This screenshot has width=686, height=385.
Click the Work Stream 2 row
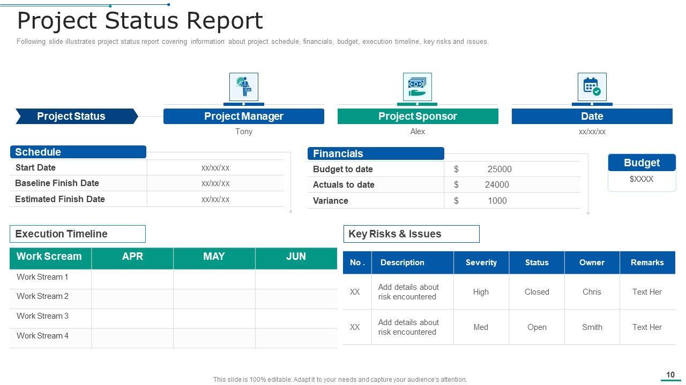click(173, 299)
